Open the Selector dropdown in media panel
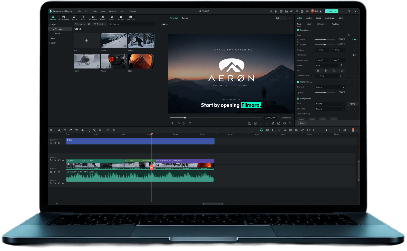Image resolution: width=407 pixels, height=251 pixels. [80, 24]
